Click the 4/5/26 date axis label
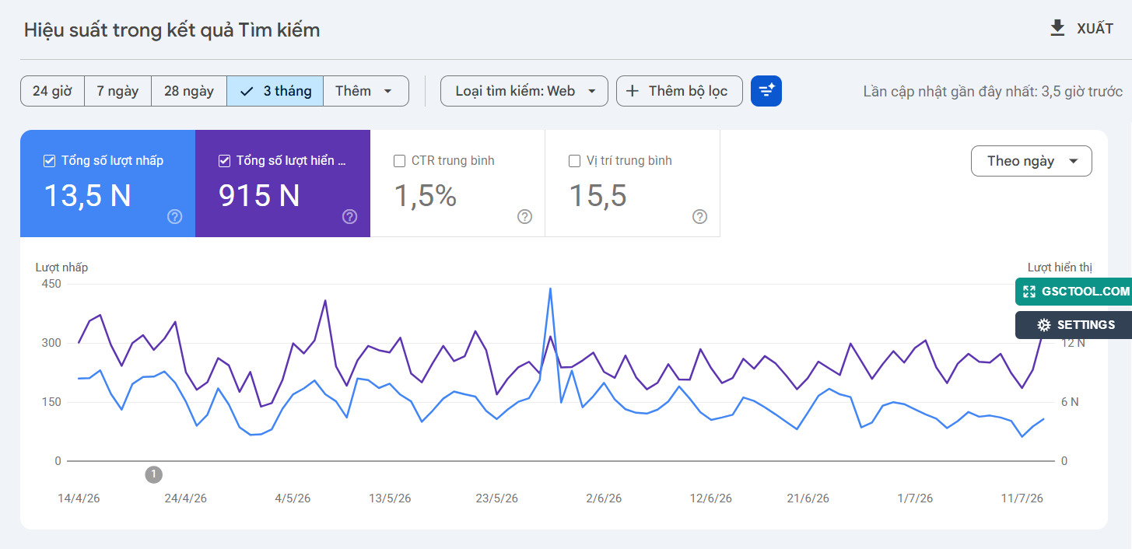Image resolution: width=1132 pixels, height=549 pixels. tap(293, 498)
